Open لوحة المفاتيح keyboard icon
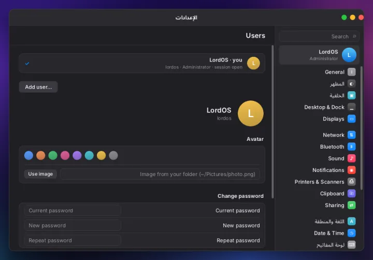This screenshot has width=373, height=260. pos(351,244)
